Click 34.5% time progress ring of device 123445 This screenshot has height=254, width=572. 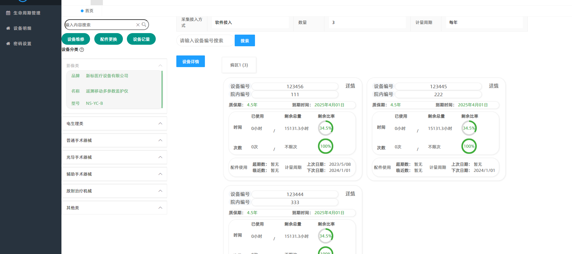tap(469, 128)
